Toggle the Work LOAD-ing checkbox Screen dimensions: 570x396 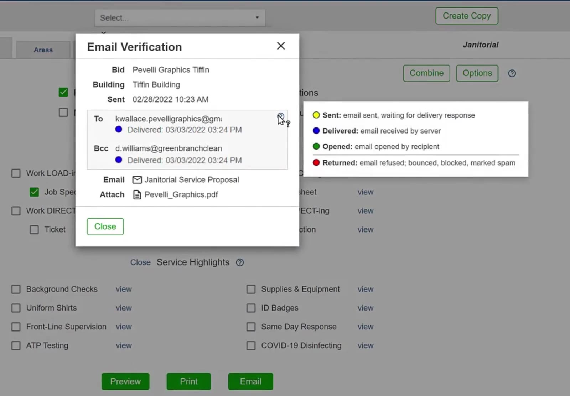point(16,173)
